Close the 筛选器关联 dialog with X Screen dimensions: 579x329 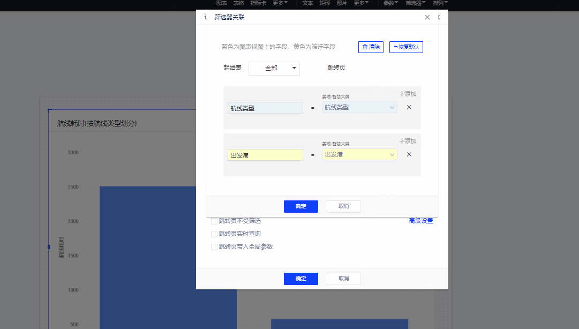[x=427, y=17]
